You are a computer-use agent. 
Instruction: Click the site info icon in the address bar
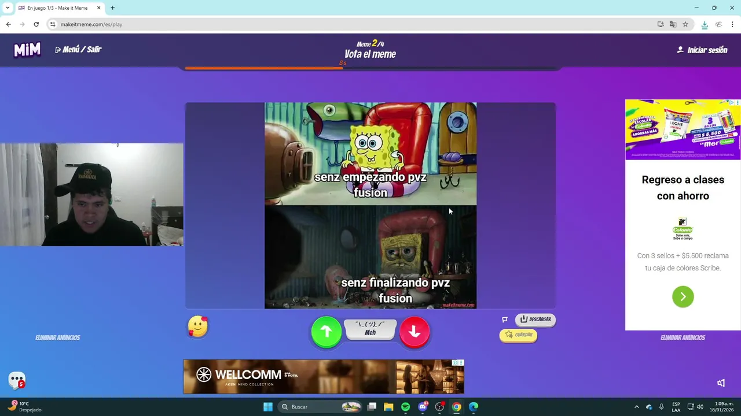(53, 24)
